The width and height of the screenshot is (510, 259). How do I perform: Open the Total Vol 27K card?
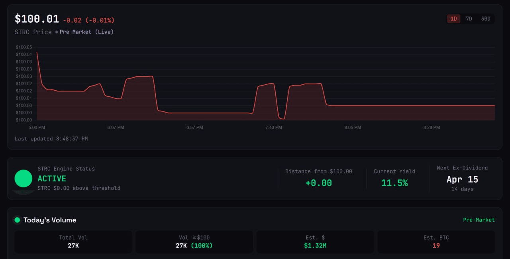[x=73, y=242]
